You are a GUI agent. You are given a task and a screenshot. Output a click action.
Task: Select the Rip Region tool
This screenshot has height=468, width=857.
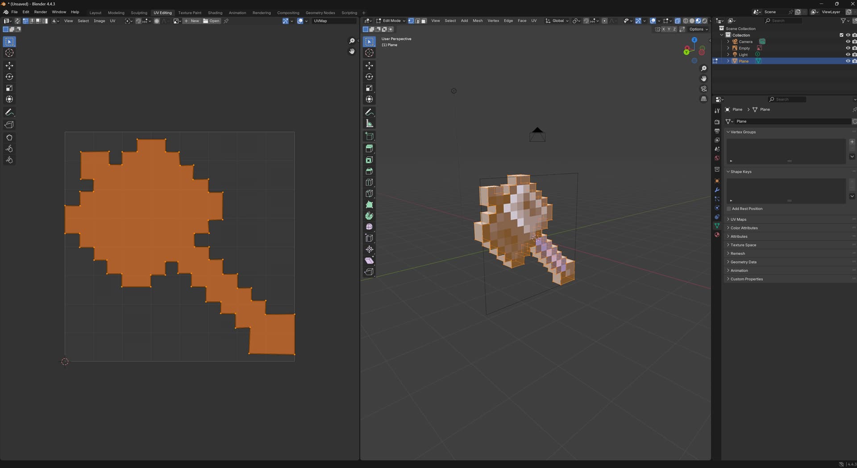tap(369, 271)
